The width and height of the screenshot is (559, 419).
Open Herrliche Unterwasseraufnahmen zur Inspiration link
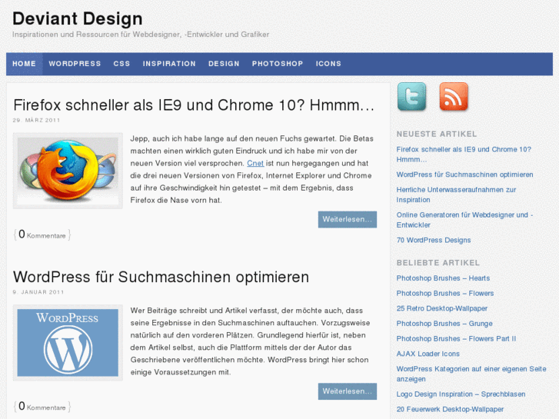click(x=456, y=195)
